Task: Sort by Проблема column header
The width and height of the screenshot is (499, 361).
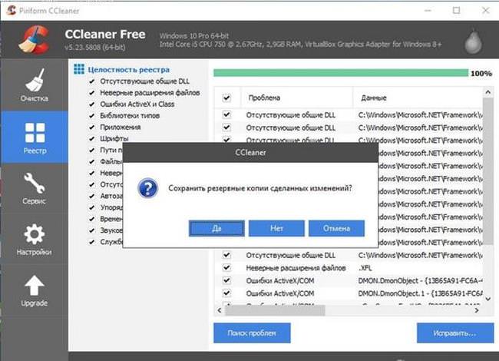Action: point(296,98)
